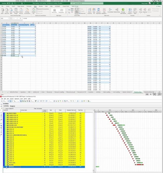Click the Excel search box
Screen dimensions: 163x173
(x=87, y=3)
